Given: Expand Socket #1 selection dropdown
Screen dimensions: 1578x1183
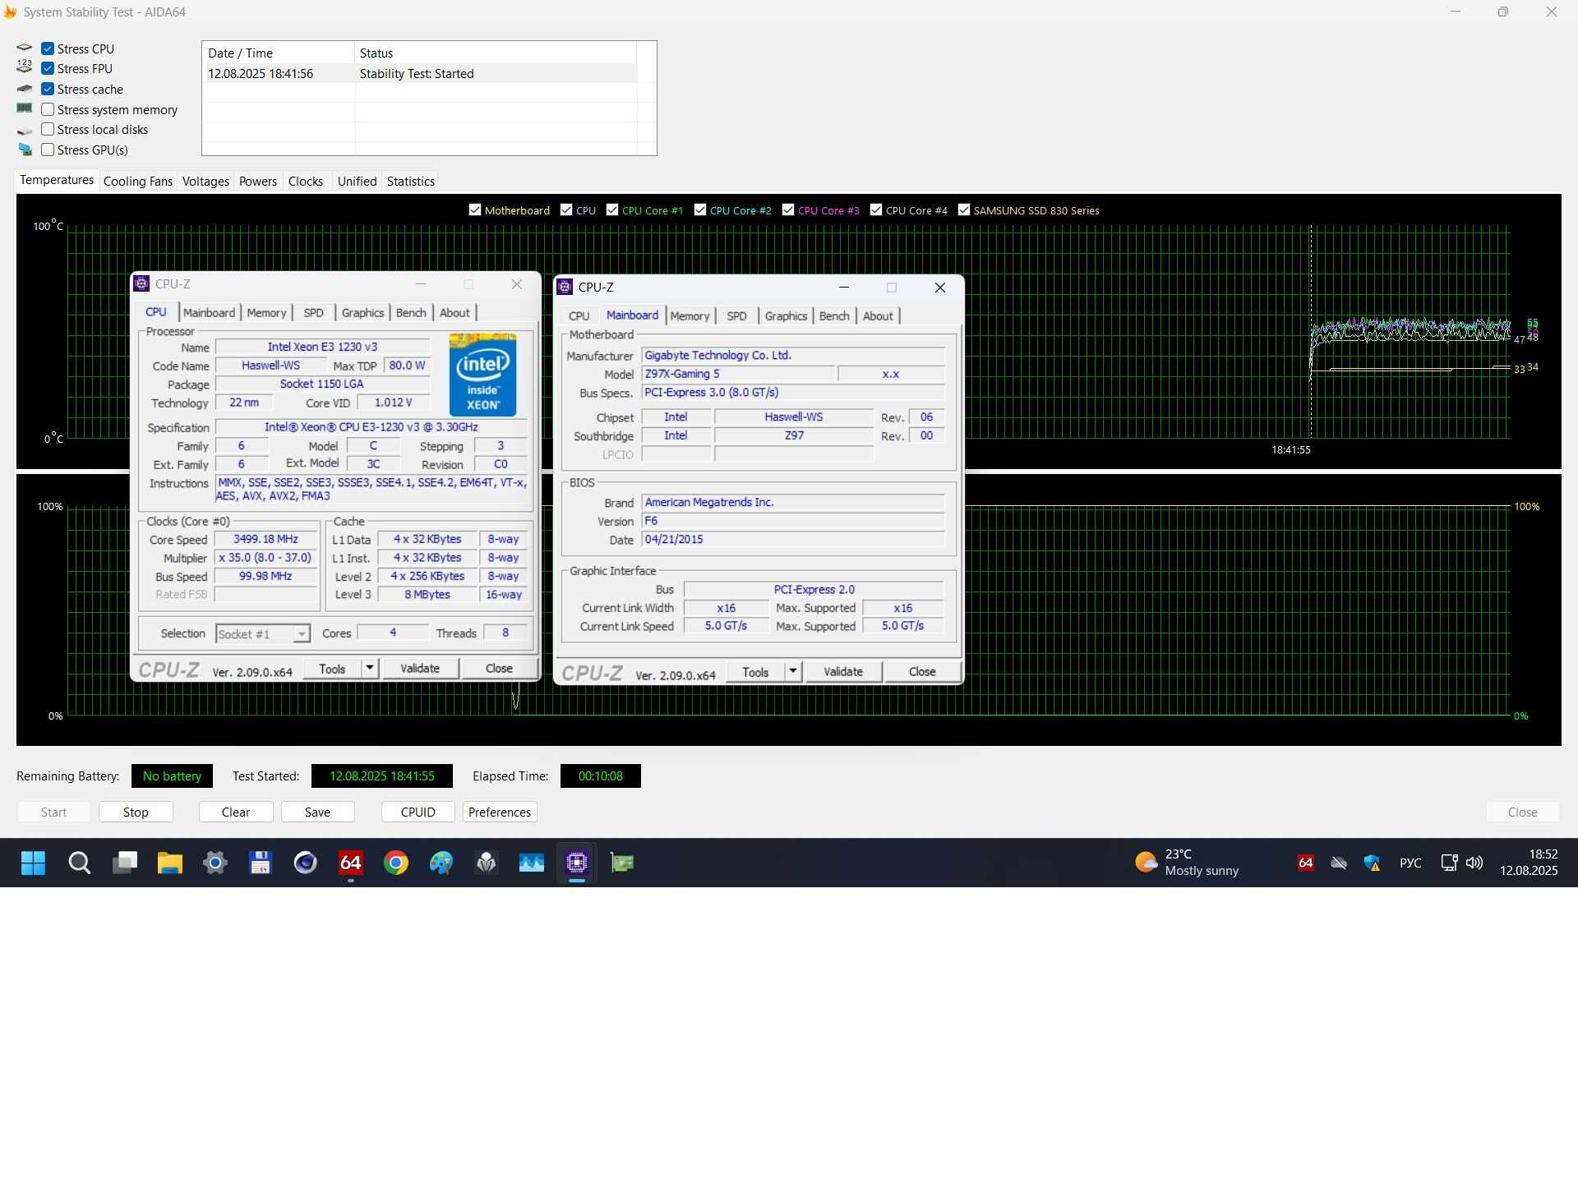Looking at the screenshot, I should pos(302,634).
